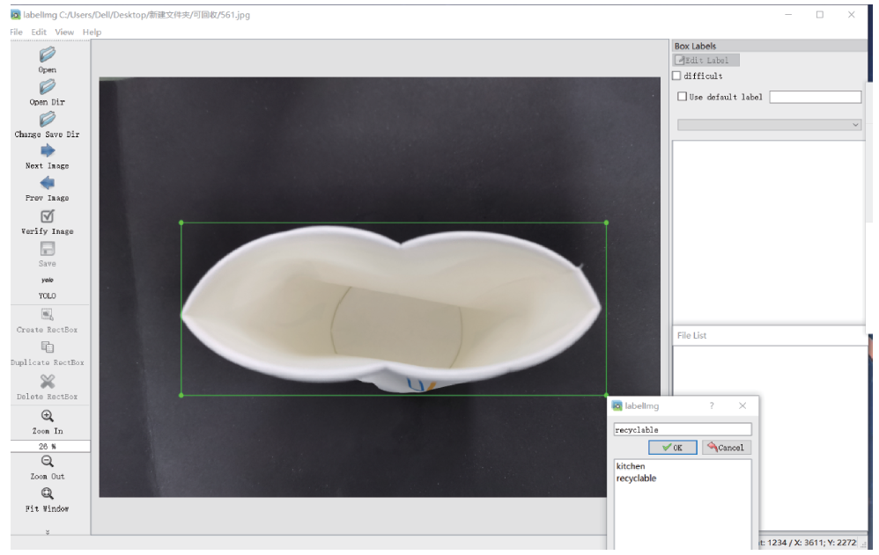Click the Zoom In magnifier

click(48, 416)
